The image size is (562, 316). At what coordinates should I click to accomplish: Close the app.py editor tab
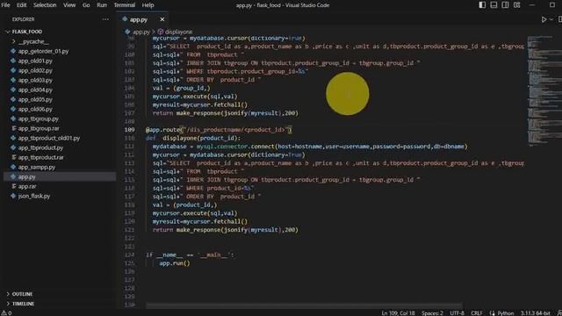tap(162, 19)
